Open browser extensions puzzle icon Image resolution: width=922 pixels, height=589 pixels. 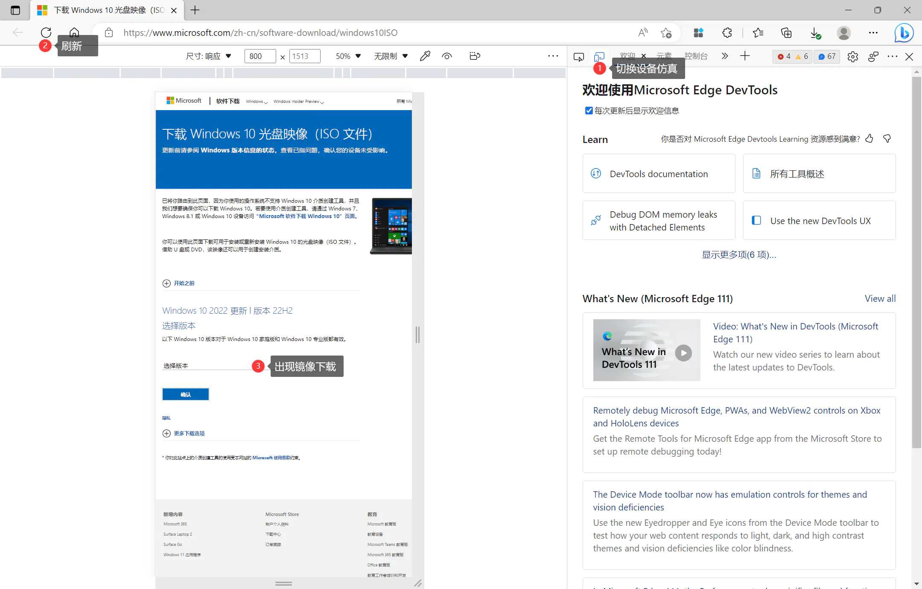pyautogui.click(x=727, y=33)
